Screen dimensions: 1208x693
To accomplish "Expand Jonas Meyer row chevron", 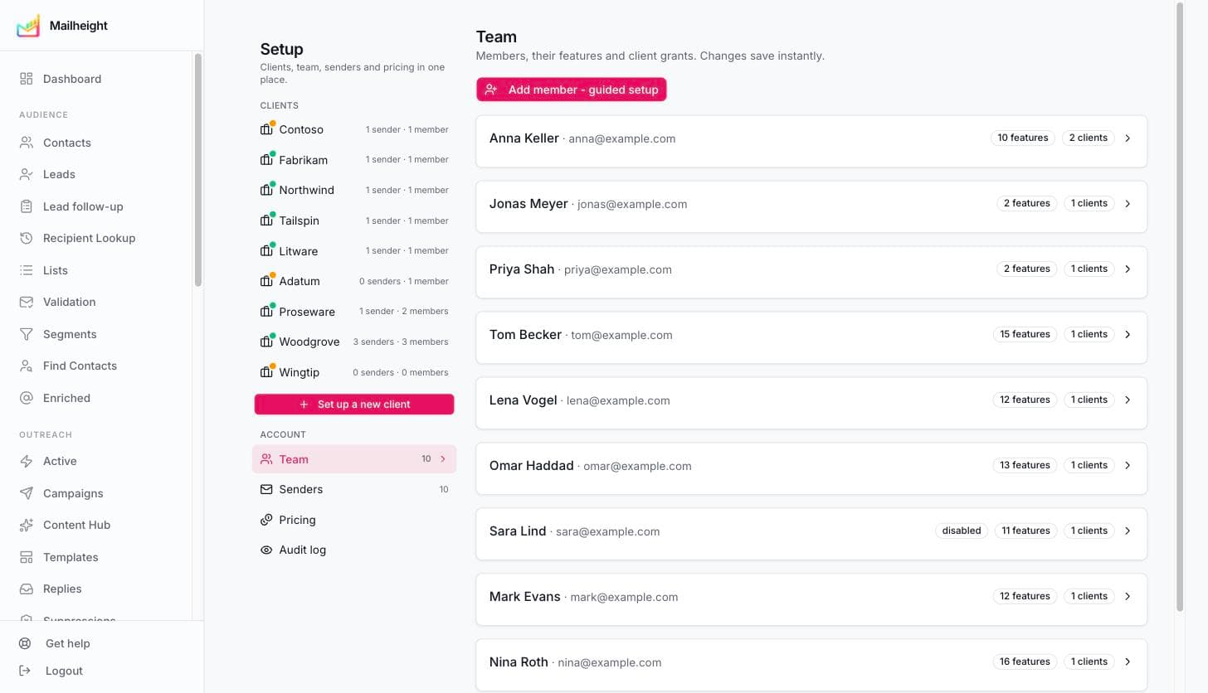I will 1128,204.
